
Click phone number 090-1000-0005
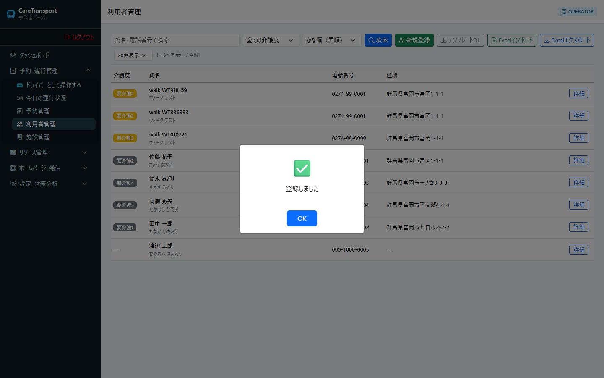(x=350, y=249)
